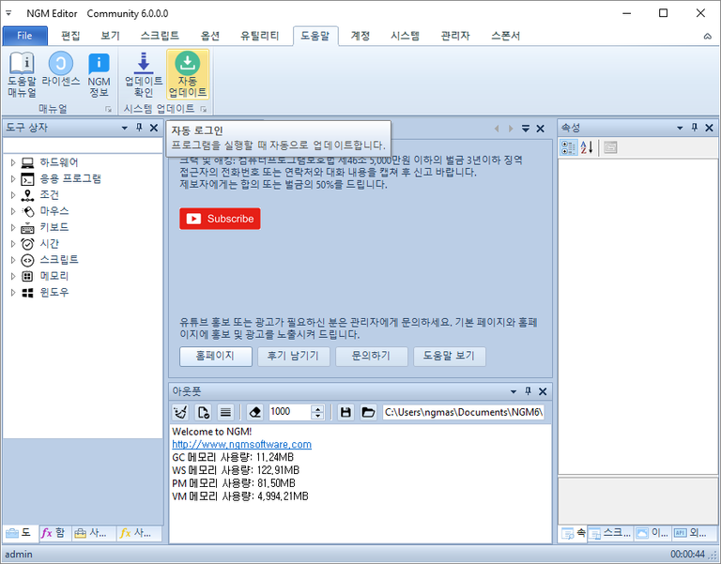Open the File menu
Viewport: 721px width, 564px height.
[24, 36]
